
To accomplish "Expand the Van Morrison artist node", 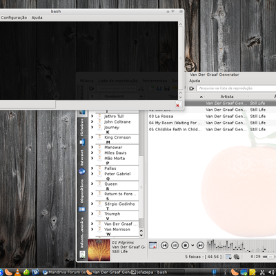I will coord(92,229).
